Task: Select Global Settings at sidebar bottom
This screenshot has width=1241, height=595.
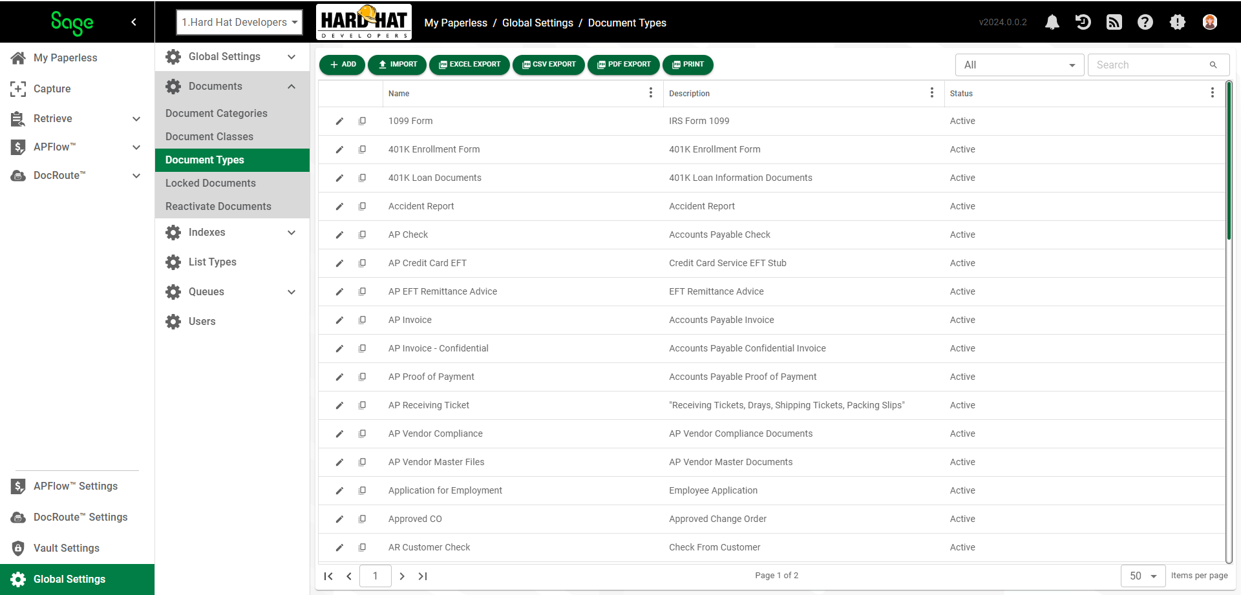Action: 77,579
